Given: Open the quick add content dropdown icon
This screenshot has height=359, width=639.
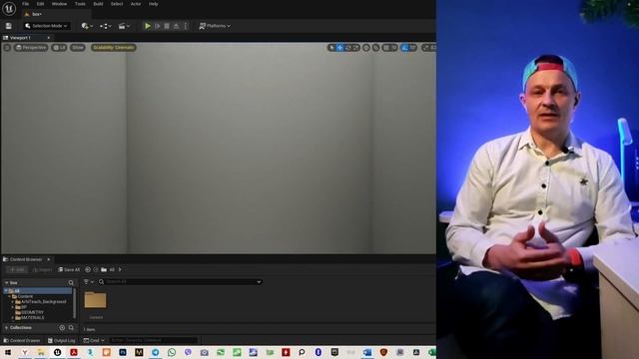Looking at the screenshot, I should point(87,26).
